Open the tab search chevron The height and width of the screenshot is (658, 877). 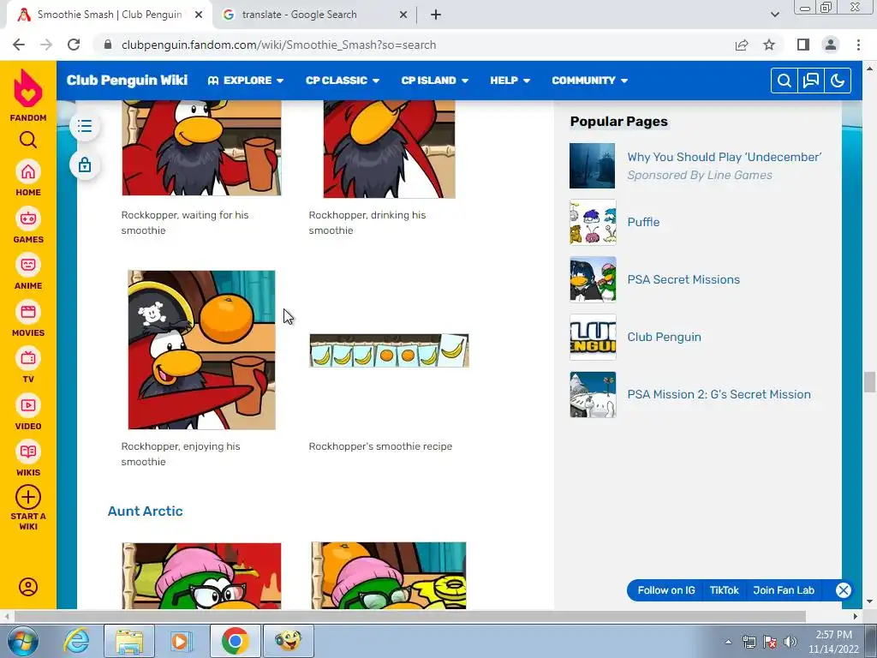pyautogui.click(x=774, y=15)
